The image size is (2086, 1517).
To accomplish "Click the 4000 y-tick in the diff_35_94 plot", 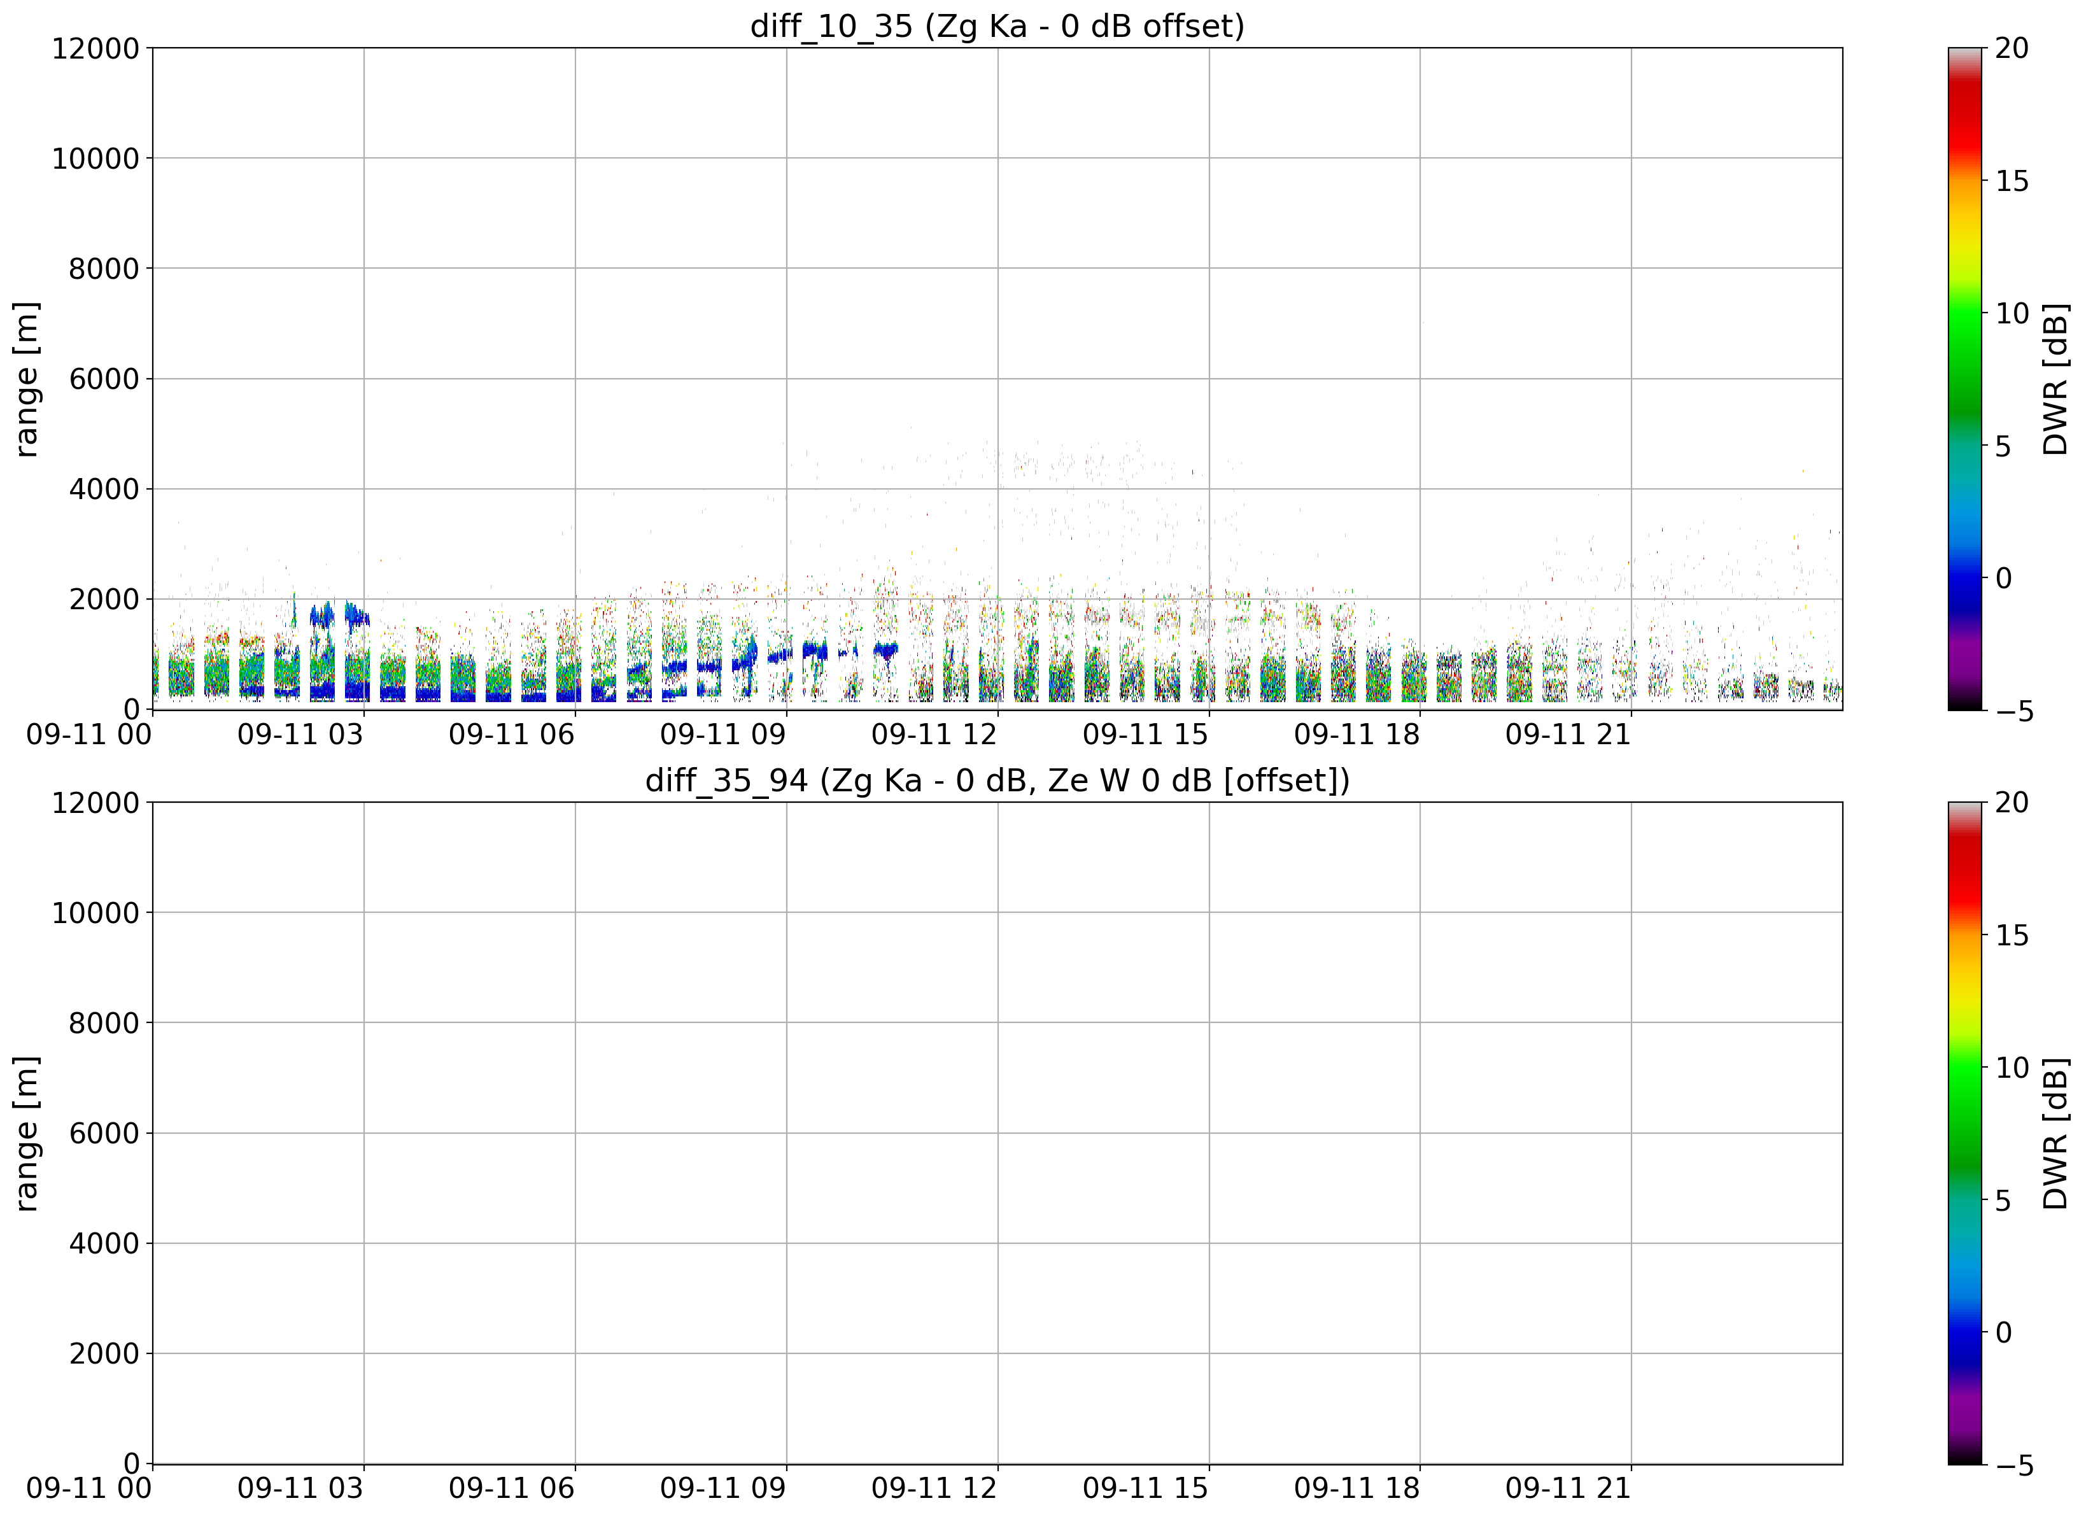I will 104,1243.
